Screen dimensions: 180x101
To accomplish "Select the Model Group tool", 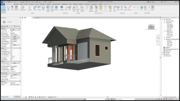I will (82, 9).
